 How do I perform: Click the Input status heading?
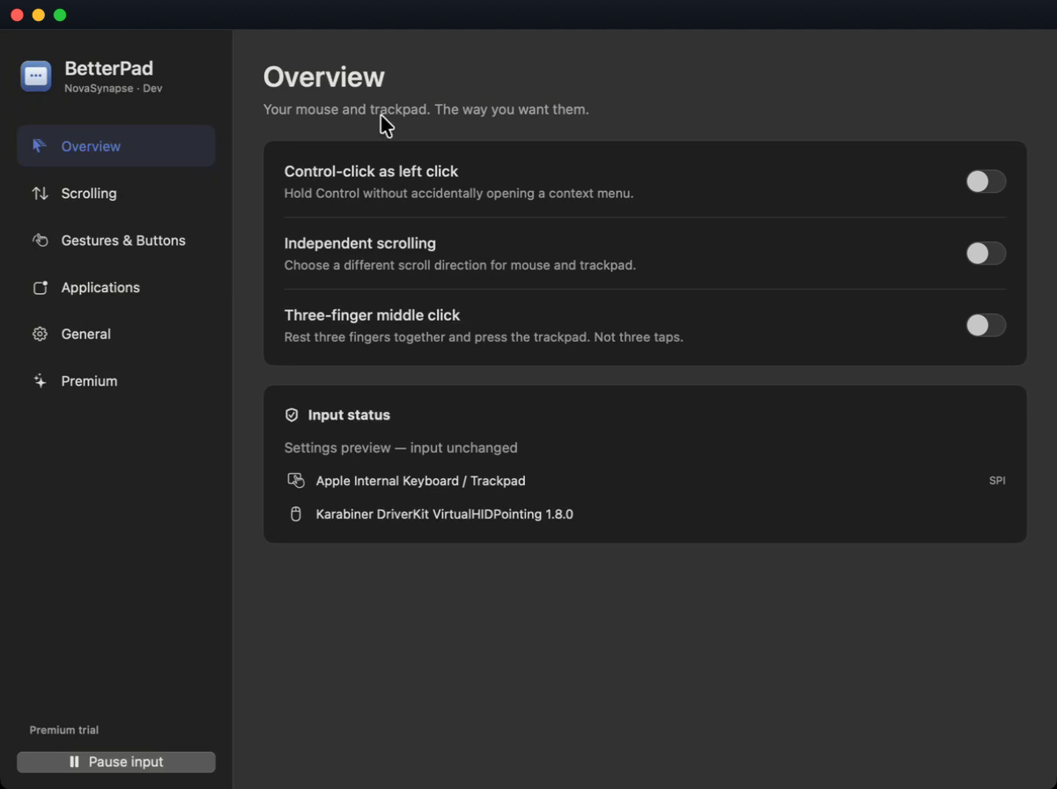(x=349, y=415)
